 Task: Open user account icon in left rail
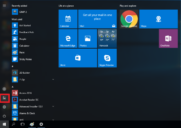(x=4, y=89)
